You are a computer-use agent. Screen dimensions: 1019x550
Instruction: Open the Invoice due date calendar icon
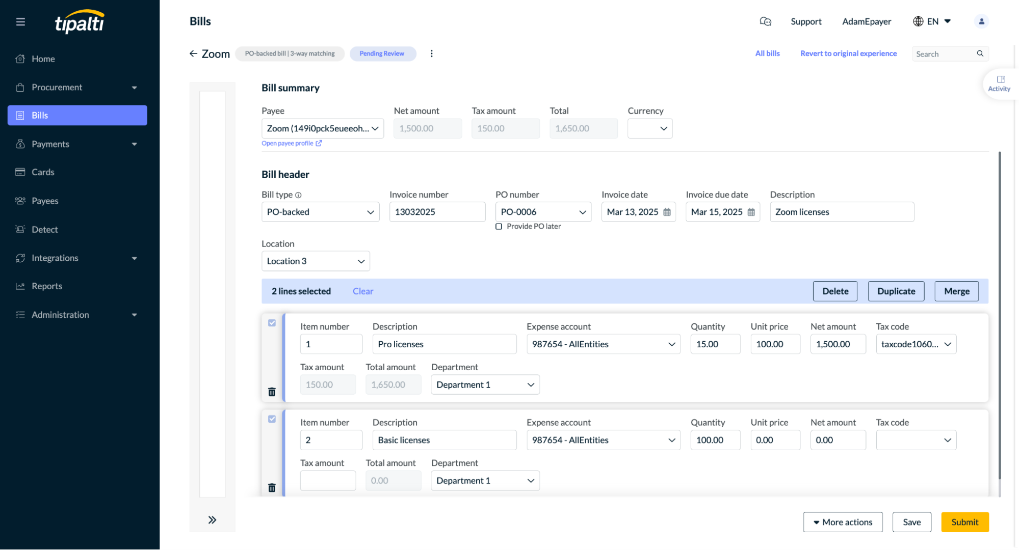click(x=751, y=212)
